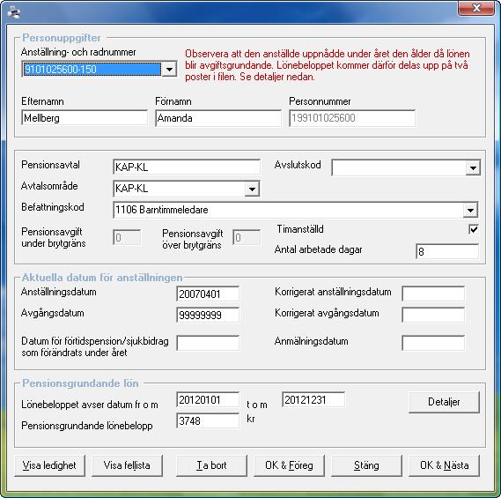
Task: Expand the Befattningskod dropdown arrow
Action: tap(470, 210)
